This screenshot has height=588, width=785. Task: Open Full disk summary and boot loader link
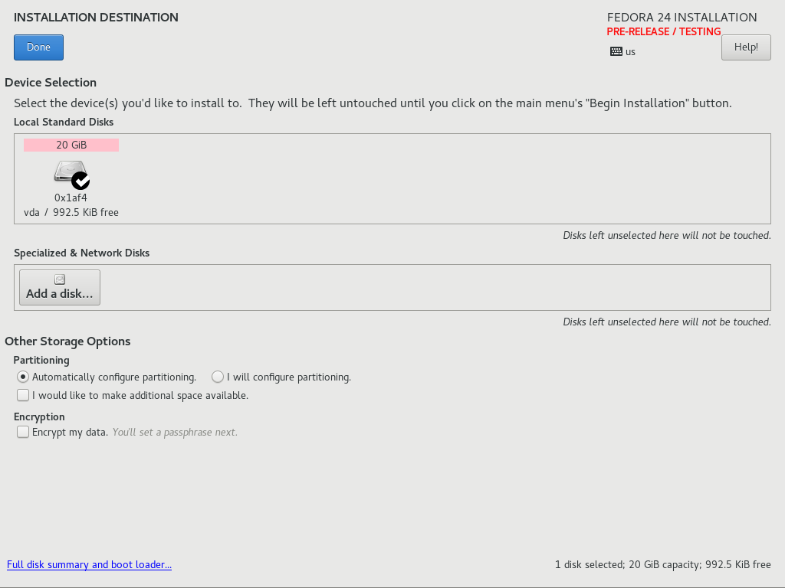tap(89, 564)
